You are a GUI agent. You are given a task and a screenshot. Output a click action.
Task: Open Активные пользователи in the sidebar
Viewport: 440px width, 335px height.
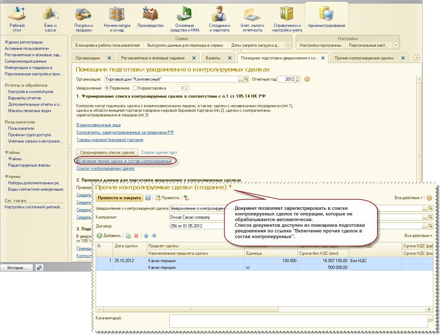click(27, 48)
